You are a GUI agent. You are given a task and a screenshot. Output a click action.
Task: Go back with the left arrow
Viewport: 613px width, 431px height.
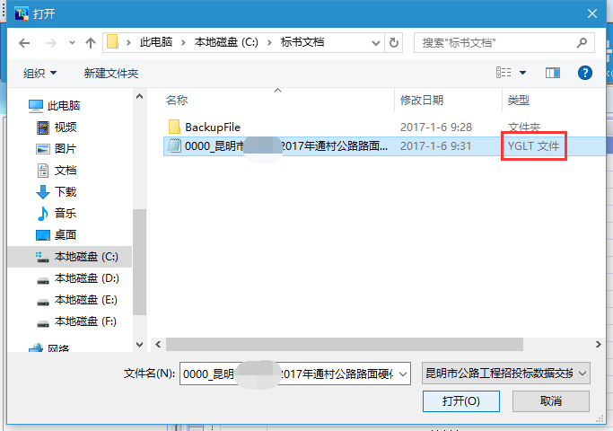[24, 42]
